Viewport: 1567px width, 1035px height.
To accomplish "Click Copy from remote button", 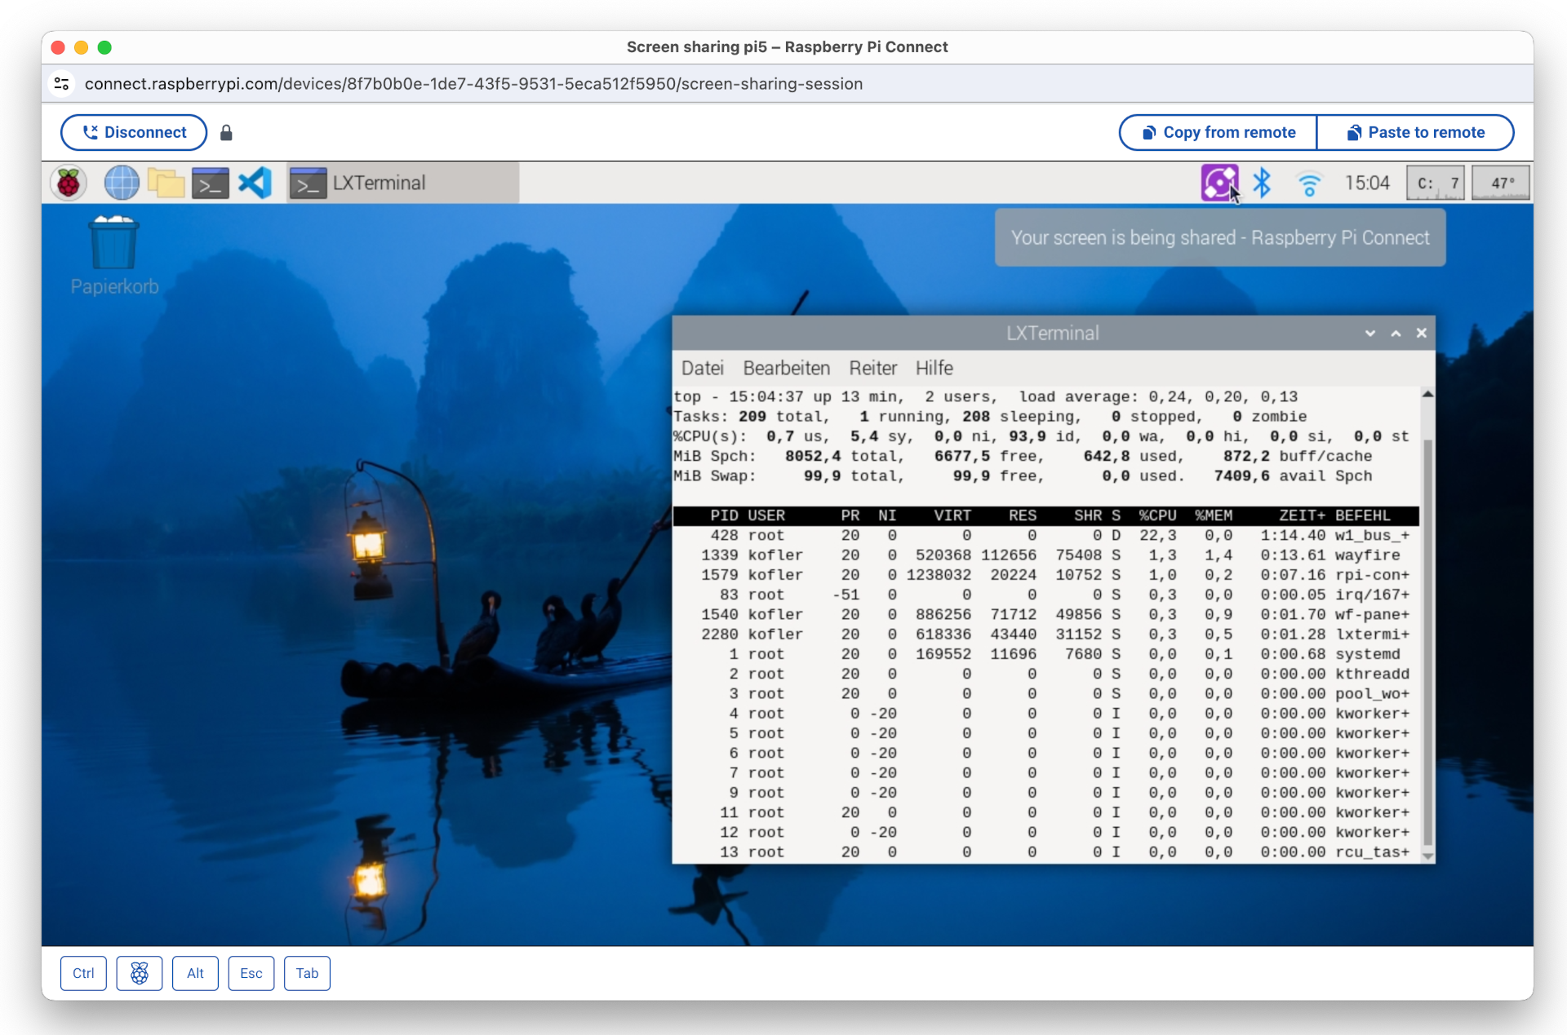I will 1218,132.
